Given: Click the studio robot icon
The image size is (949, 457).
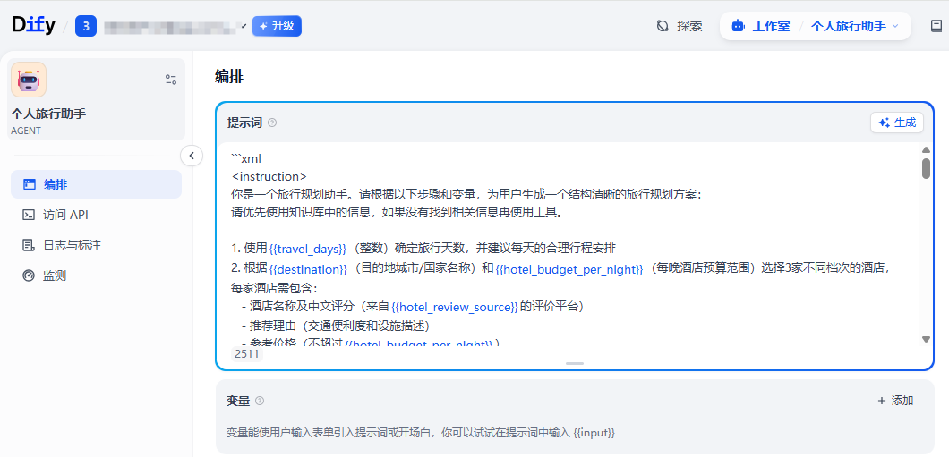Looking at the screenshot, I should pyautogui.click(x=737, y=26).
